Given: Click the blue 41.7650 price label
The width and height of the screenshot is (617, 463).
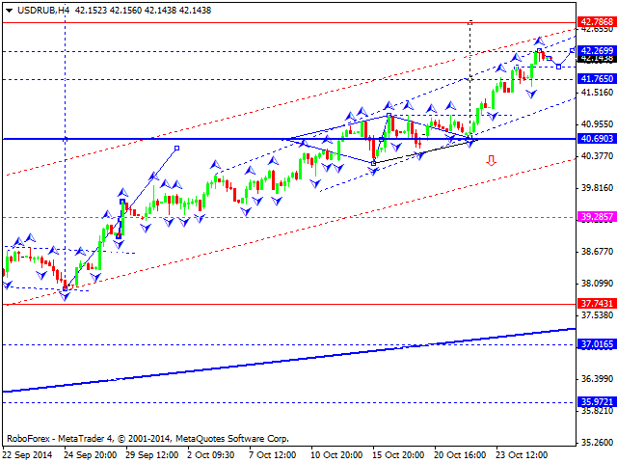Looking at the screenshot, I should click(597, 79).
